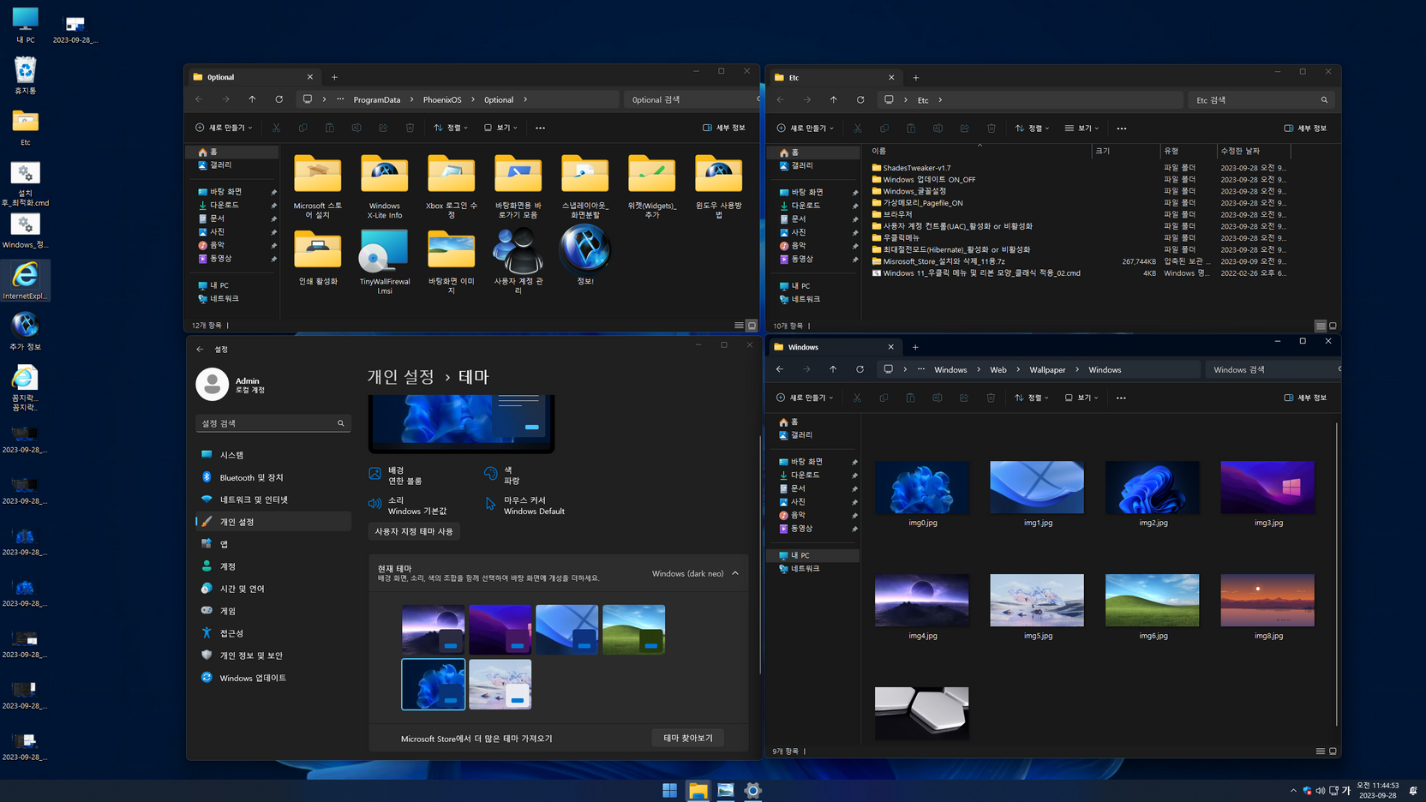Image resolution: width=1426 pixels, height=802 pixels.
Task: Open the 인쇄 활성화 folder
Action: [x=317, y=257]
